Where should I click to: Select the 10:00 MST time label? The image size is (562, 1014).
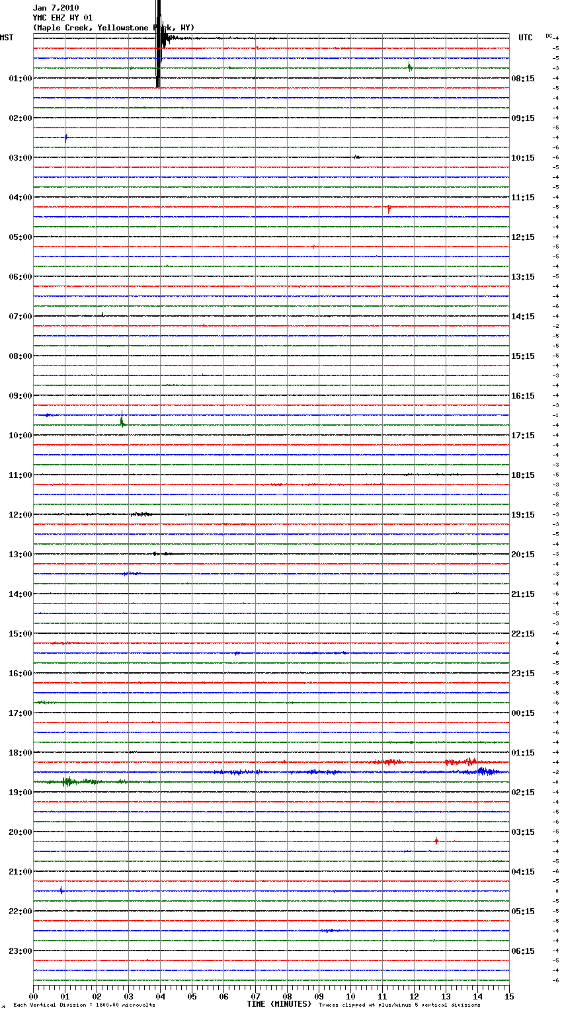[x=20, y=436]
